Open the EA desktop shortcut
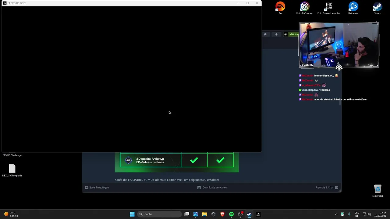 280,8
